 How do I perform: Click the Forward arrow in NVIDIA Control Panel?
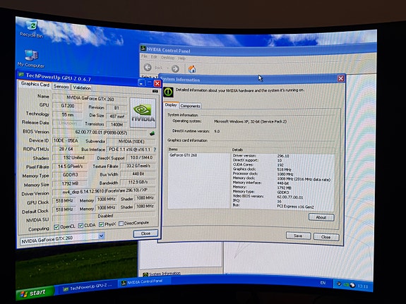(x=175, y=68)
